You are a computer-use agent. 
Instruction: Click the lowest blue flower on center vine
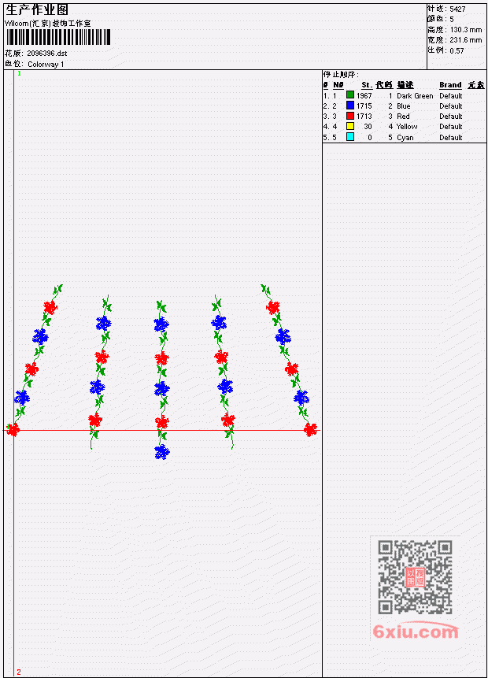tap(162, 452)
